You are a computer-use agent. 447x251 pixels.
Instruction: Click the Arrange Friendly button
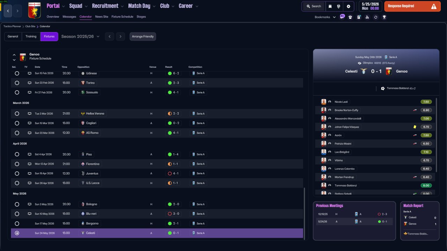pos(143,37)
